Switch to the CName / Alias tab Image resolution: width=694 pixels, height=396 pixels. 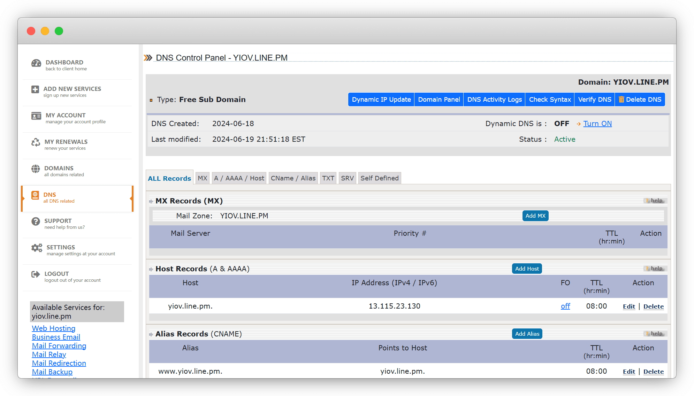[293, 178]
